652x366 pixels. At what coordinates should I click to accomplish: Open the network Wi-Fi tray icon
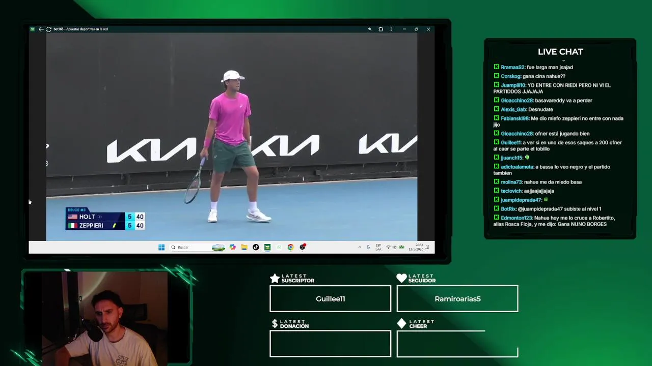pyautogui.click(x=388, y=247)
